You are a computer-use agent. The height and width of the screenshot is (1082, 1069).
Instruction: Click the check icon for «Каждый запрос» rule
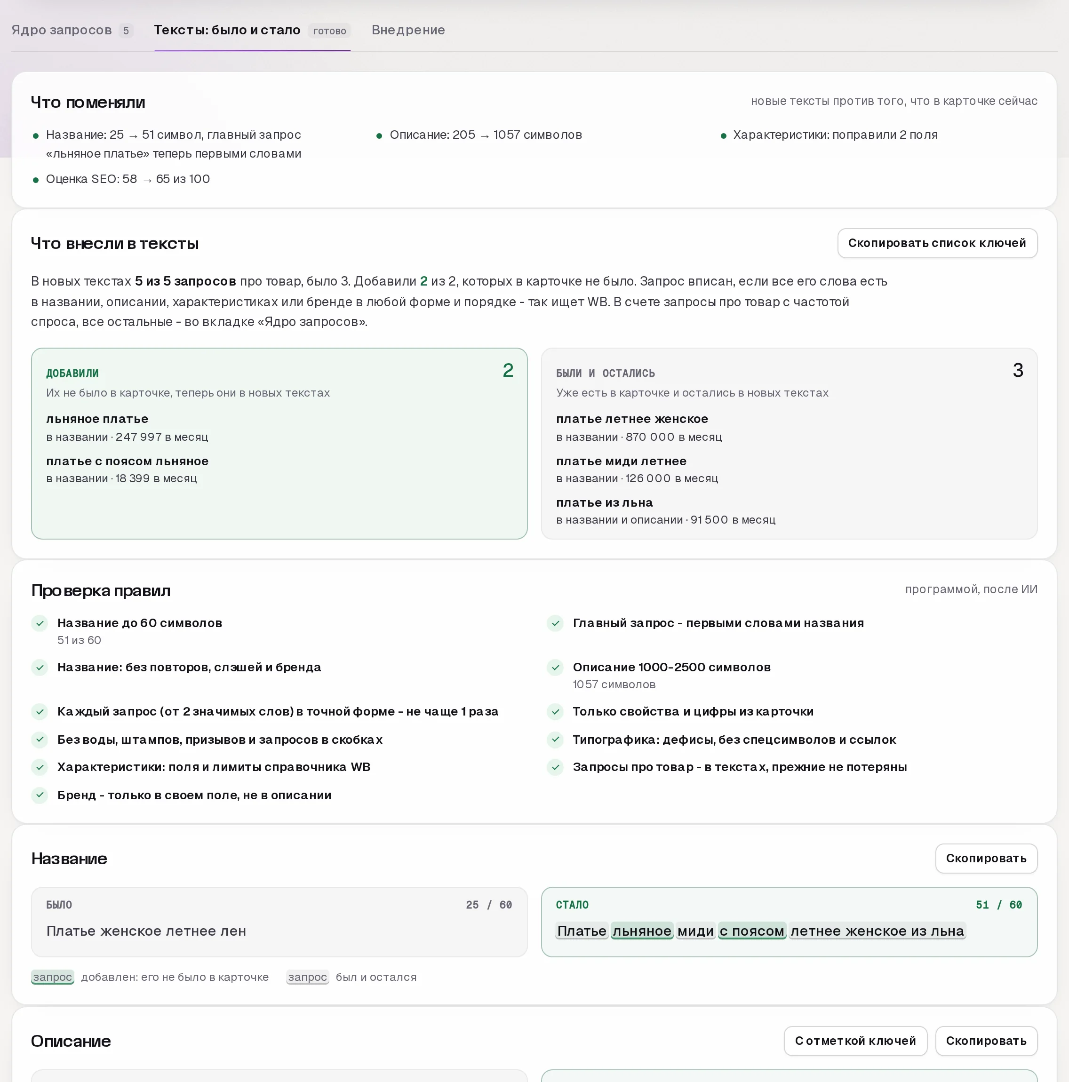(x=40, y=712)
